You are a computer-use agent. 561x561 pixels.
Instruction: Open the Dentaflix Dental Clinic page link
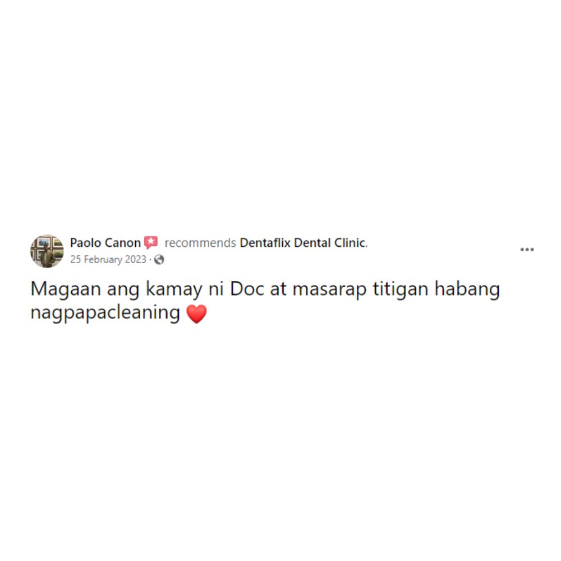point(303,242)
